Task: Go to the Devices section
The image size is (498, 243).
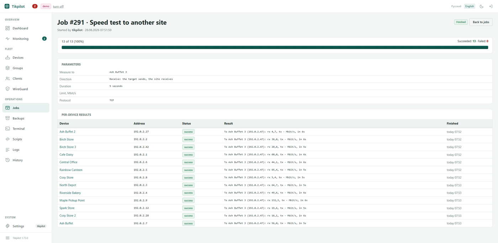Action: pos(26,58)
